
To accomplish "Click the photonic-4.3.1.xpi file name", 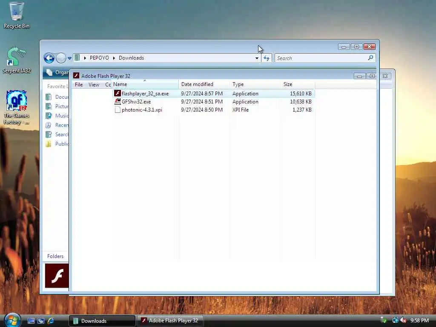I will point(142,110).
